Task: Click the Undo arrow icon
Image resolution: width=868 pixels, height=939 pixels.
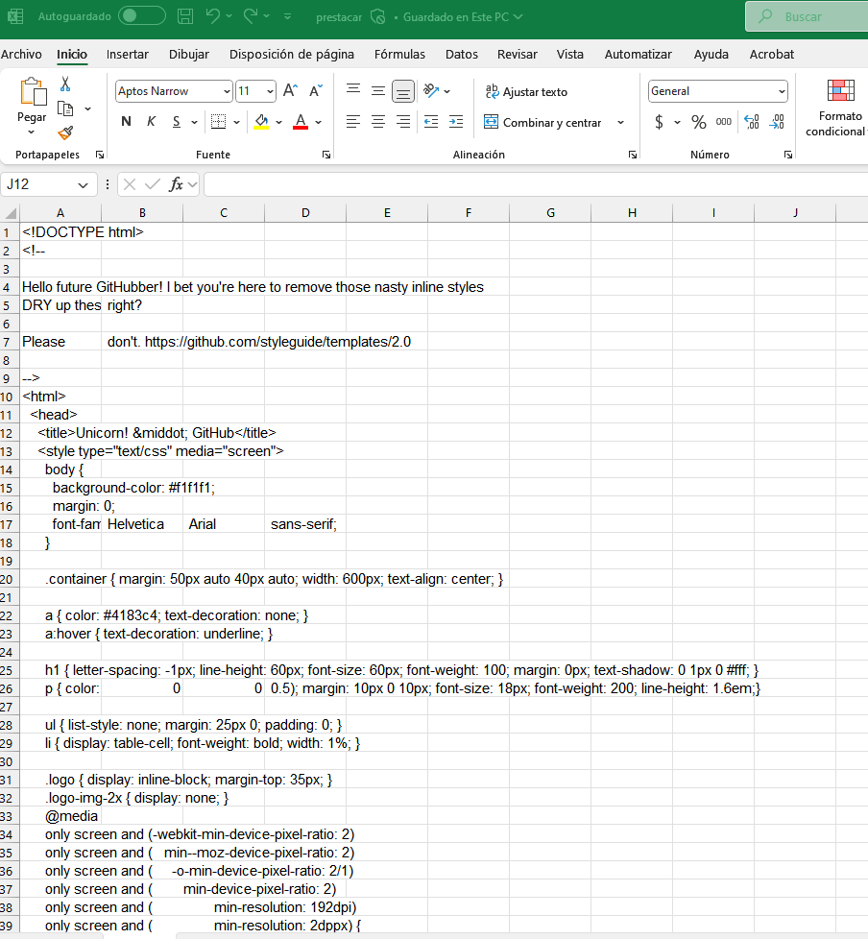Action: pyautogui.click(x=212, y=16)
